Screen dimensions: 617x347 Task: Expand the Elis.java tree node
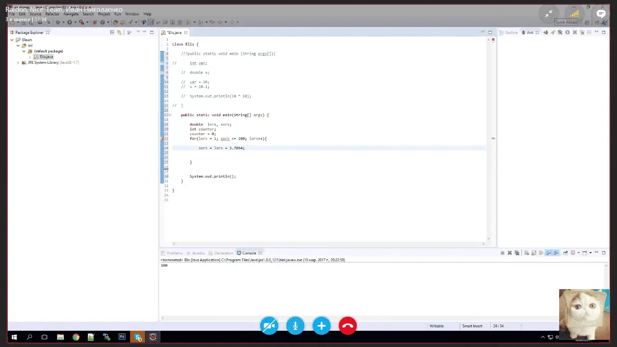[30, 57]
